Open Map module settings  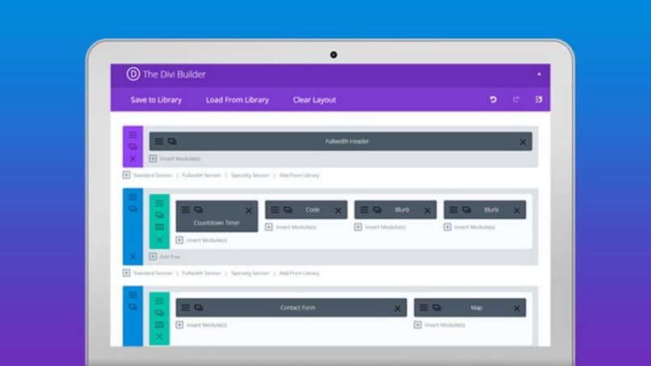[x=423, y=308]
